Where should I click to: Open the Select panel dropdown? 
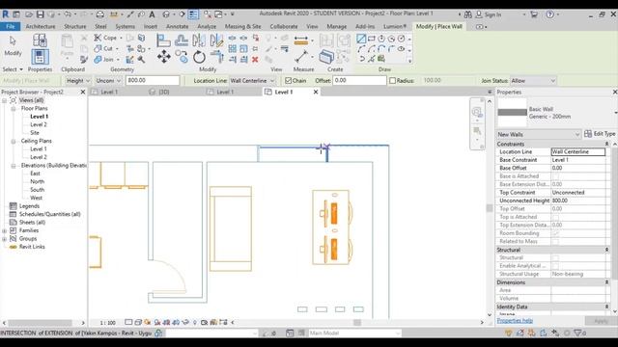tap(13, 69)
